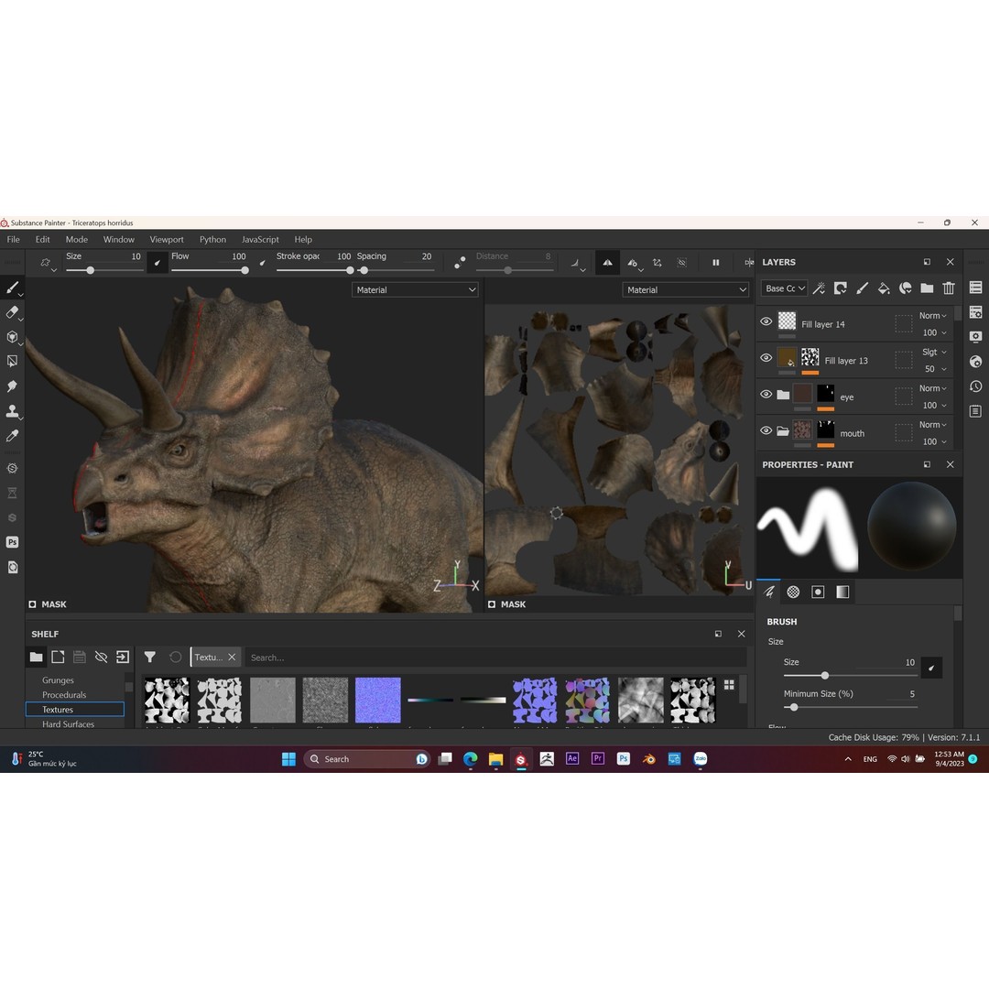Open 2D viewport Material dropdown

click(686, 289)
